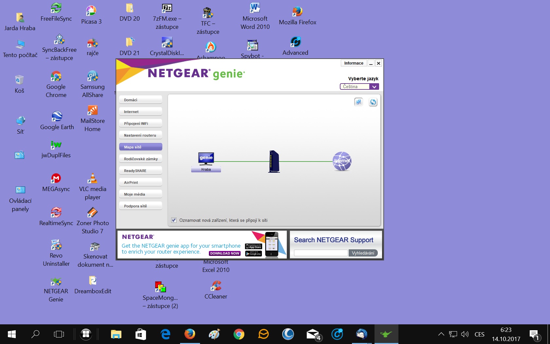Screen dimensions: 550x344
Task: Open the Čeština language dropdown
Action: [x=359, y=86]
